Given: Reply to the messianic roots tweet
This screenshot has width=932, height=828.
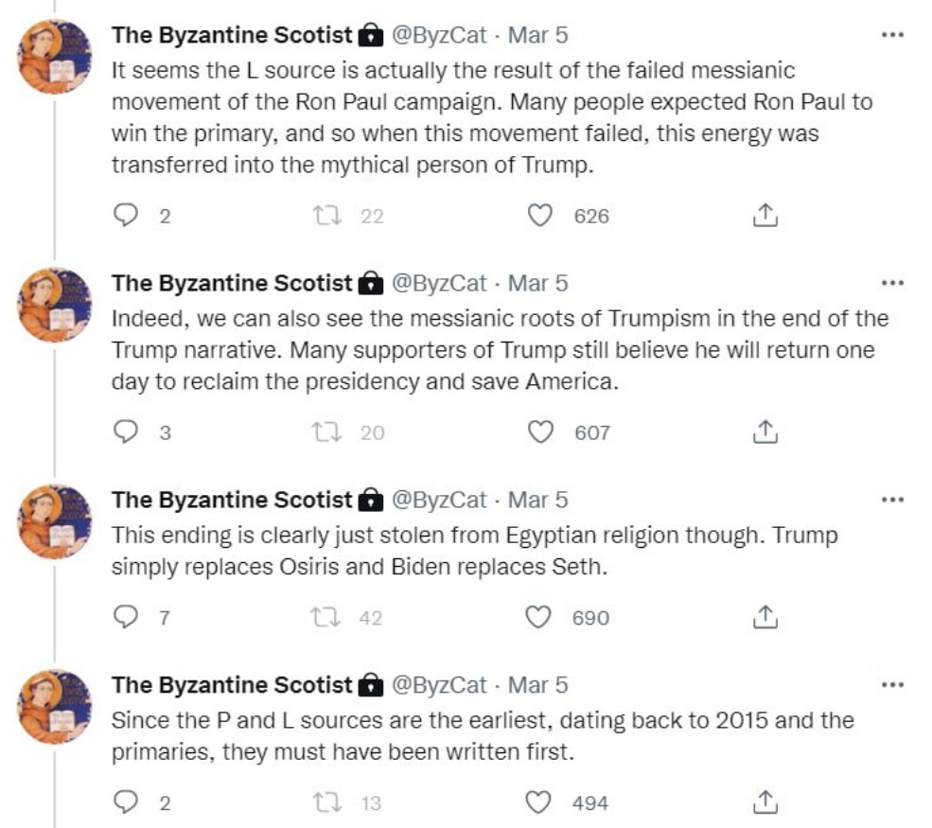Looking at the screenshot, I should (127, 432).
